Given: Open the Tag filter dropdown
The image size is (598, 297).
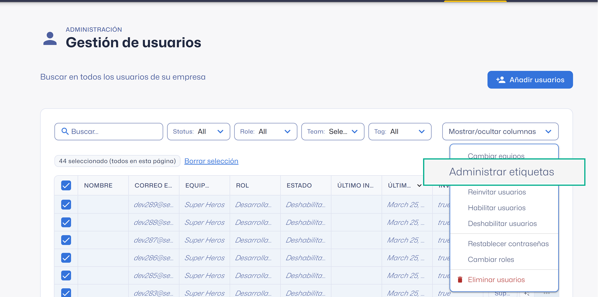Looking at the screenshot, I should 400,132.
